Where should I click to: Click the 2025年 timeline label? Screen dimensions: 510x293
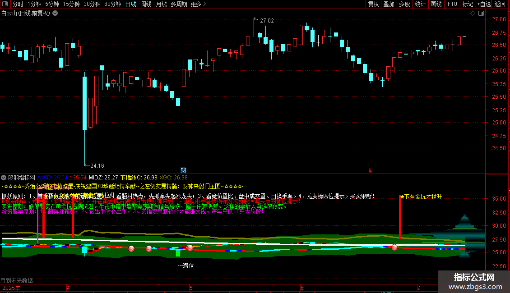click(x=11, y=288)
